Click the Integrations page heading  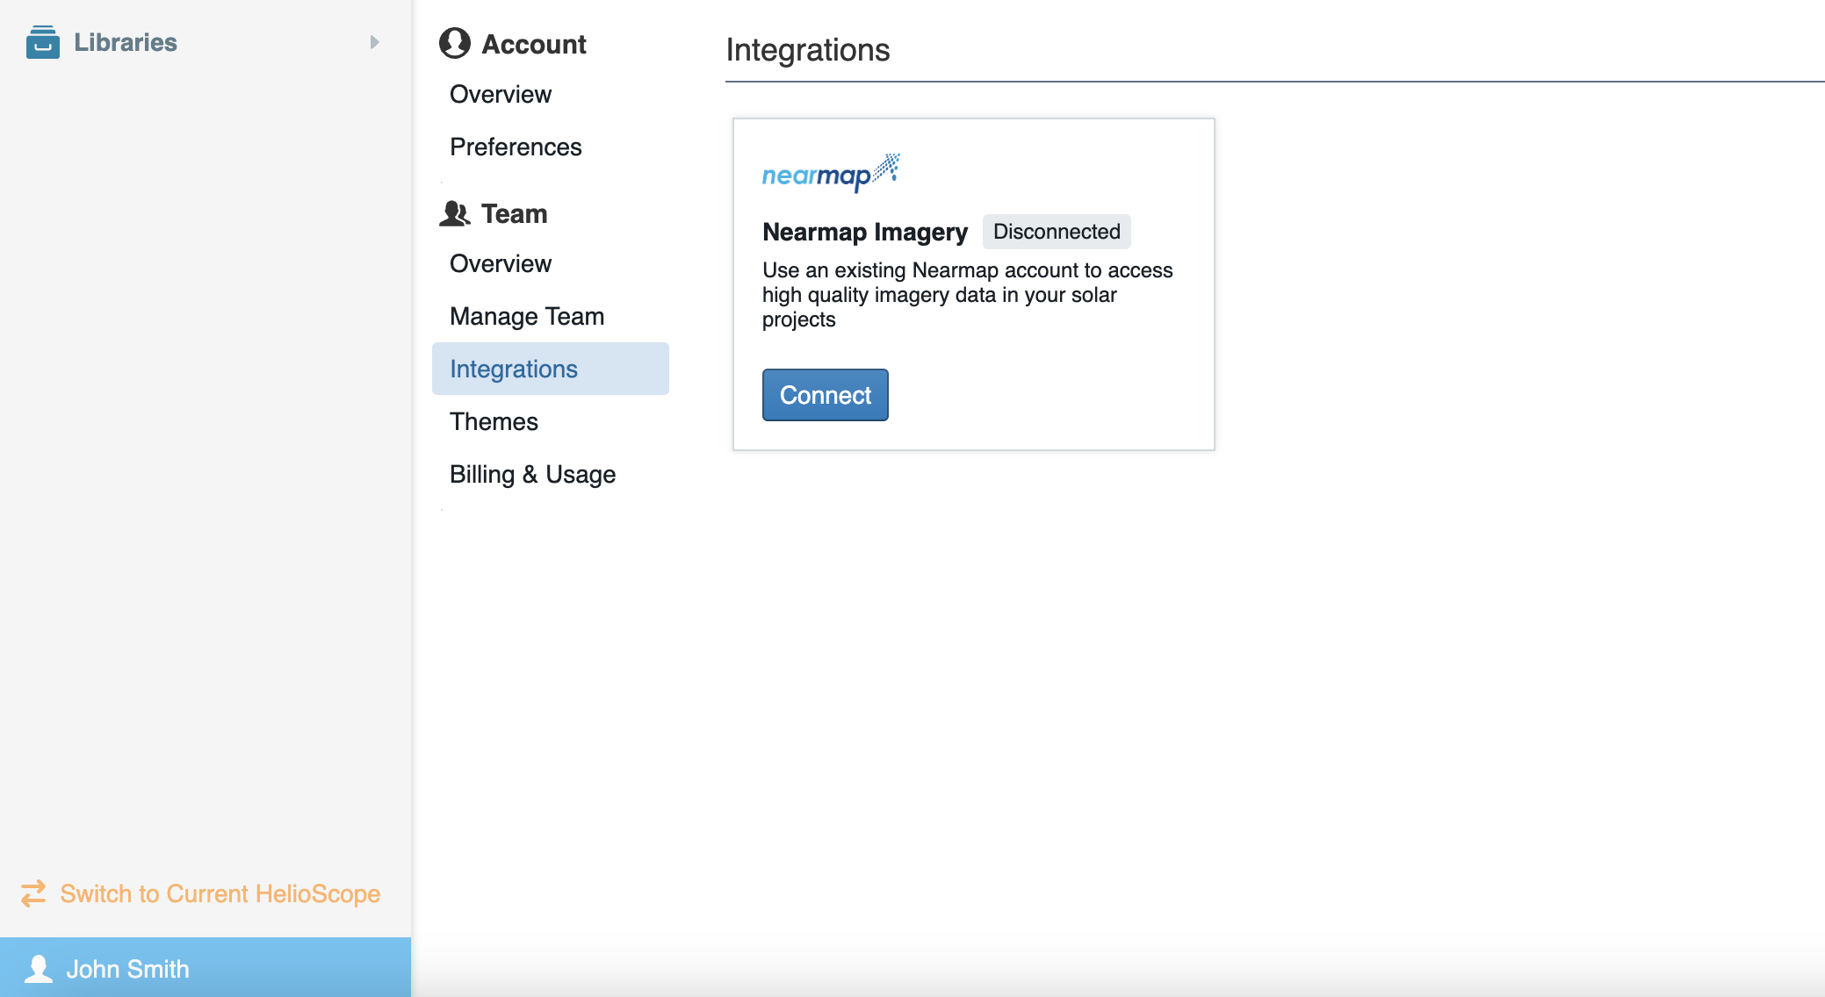[808, 50]
